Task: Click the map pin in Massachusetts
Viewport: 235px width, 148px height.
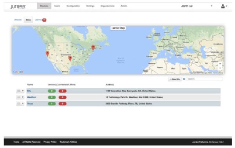Action: (93, 48)
